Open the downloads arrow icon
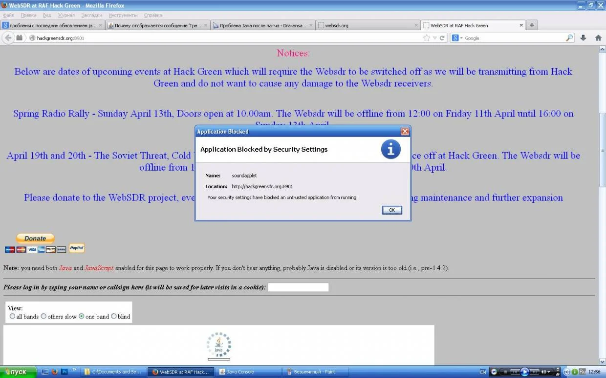606x378 pixels. [583, 38]
